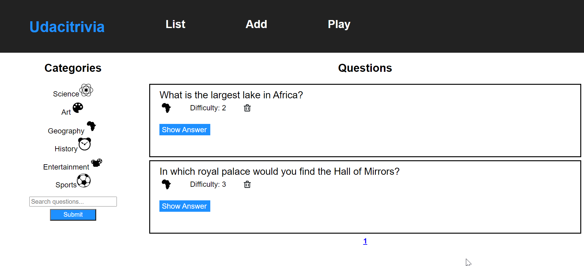Click the Geography Africa icon in the Categories list

click(91, 126)
